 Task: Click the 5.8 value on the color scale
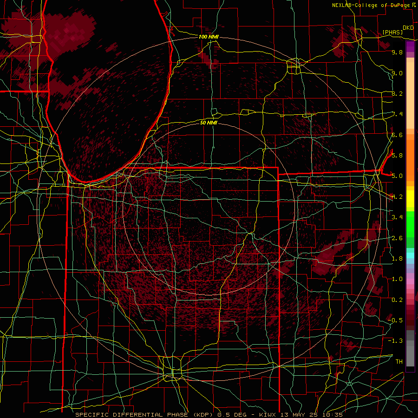(397, 156)
